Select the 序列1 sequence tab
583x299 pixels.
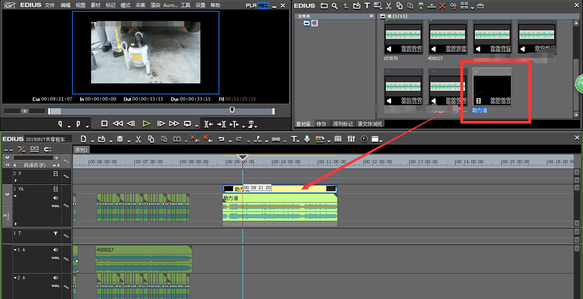tap(81, 149)
